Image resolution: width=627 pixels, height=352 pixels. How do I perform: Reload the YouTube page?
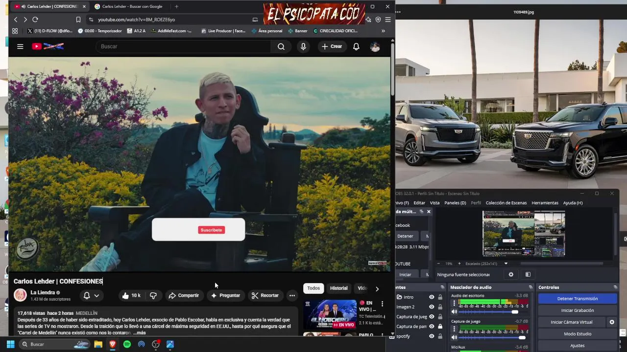point(35,20)
